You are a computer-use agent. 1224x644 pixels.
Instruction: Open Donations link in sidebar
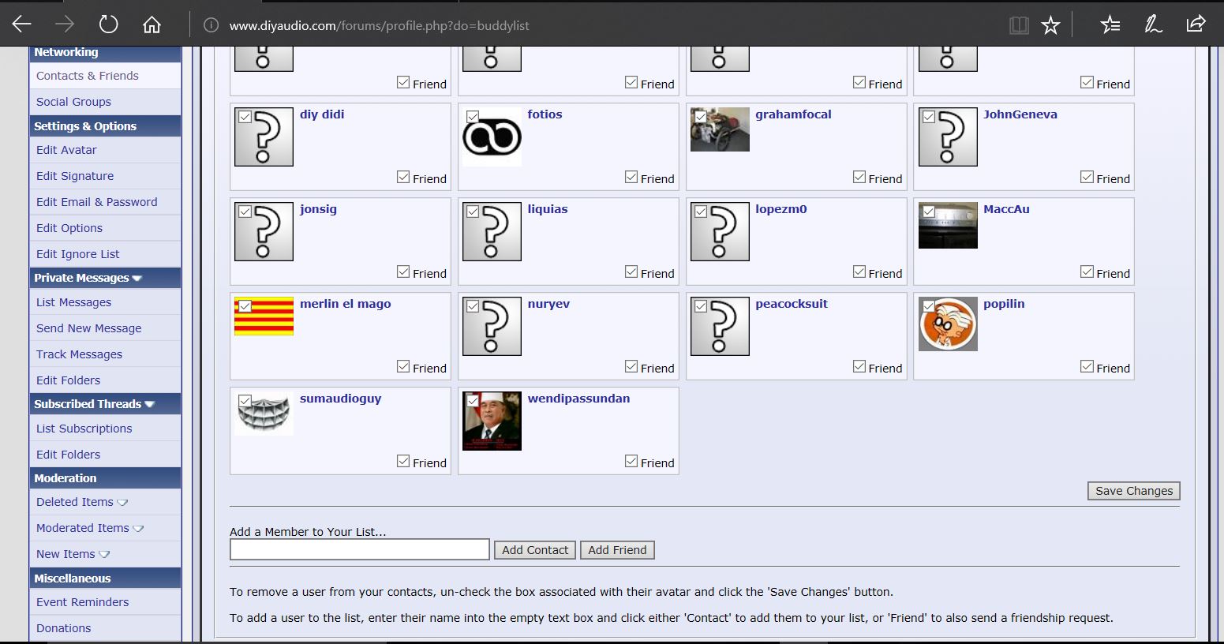63,628
